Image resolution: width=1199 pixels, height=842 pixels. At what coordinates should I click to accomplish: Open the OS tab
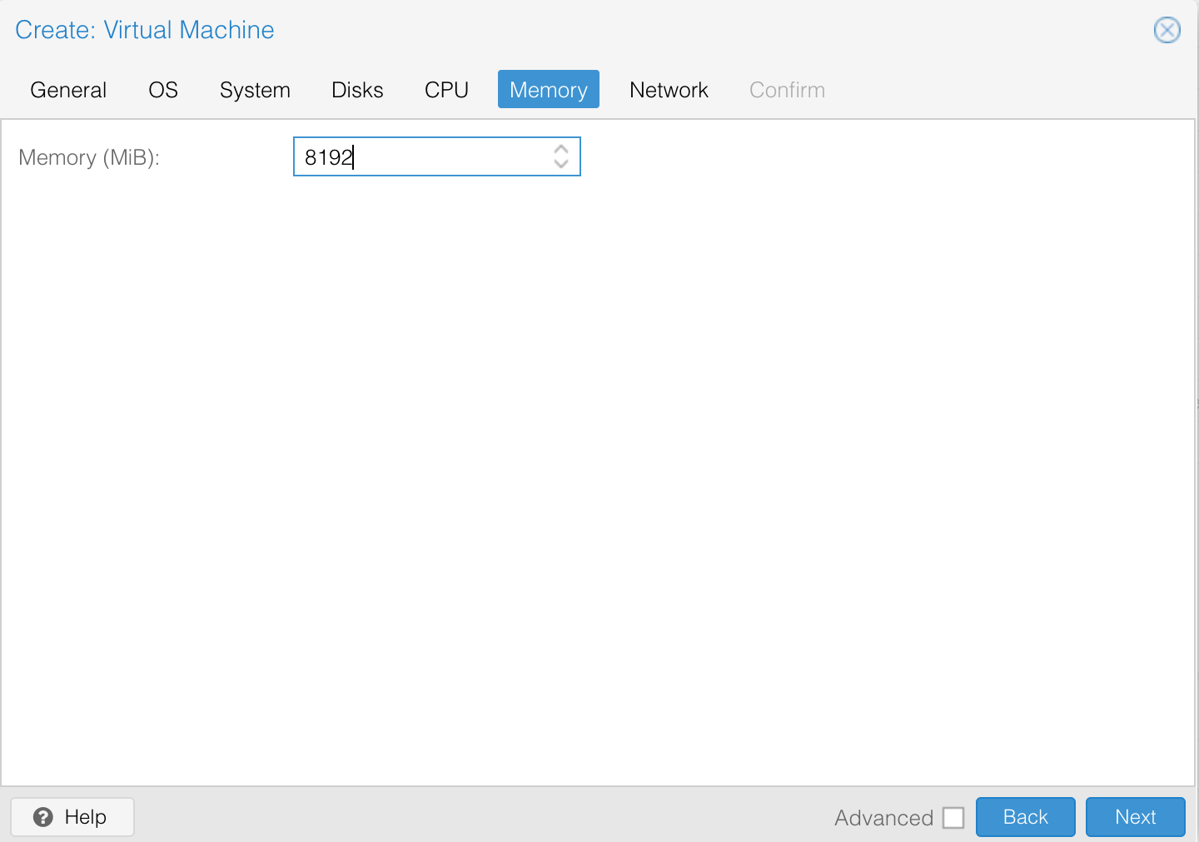[162, 89]
